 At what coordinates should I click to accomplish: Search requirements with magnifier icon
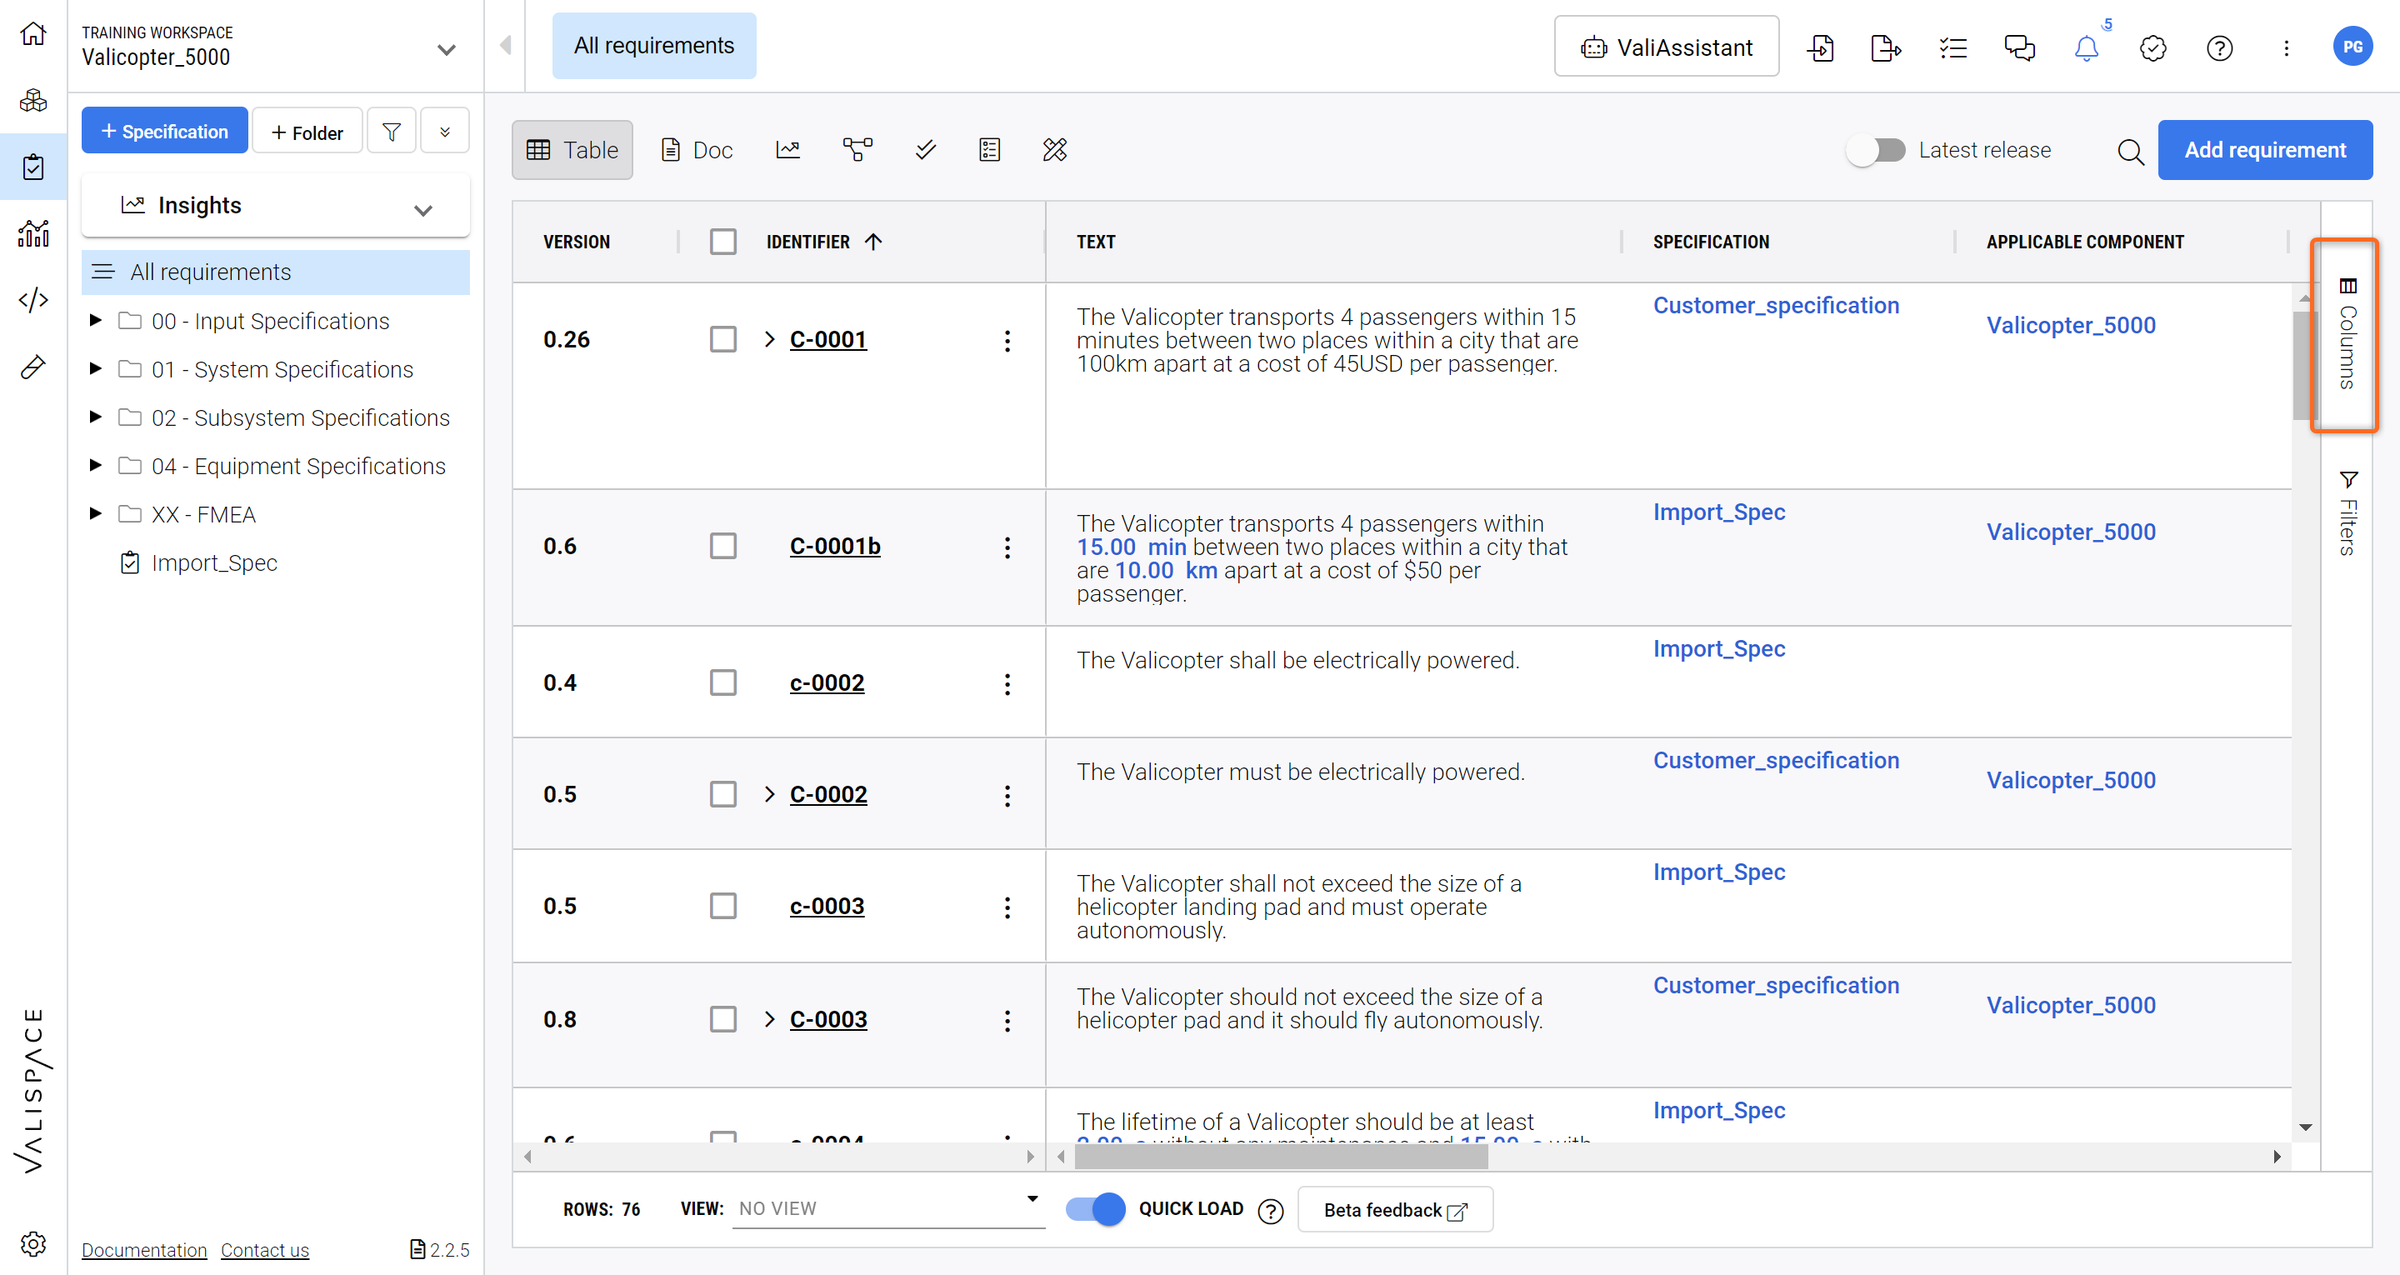(x=2131, y=151)
